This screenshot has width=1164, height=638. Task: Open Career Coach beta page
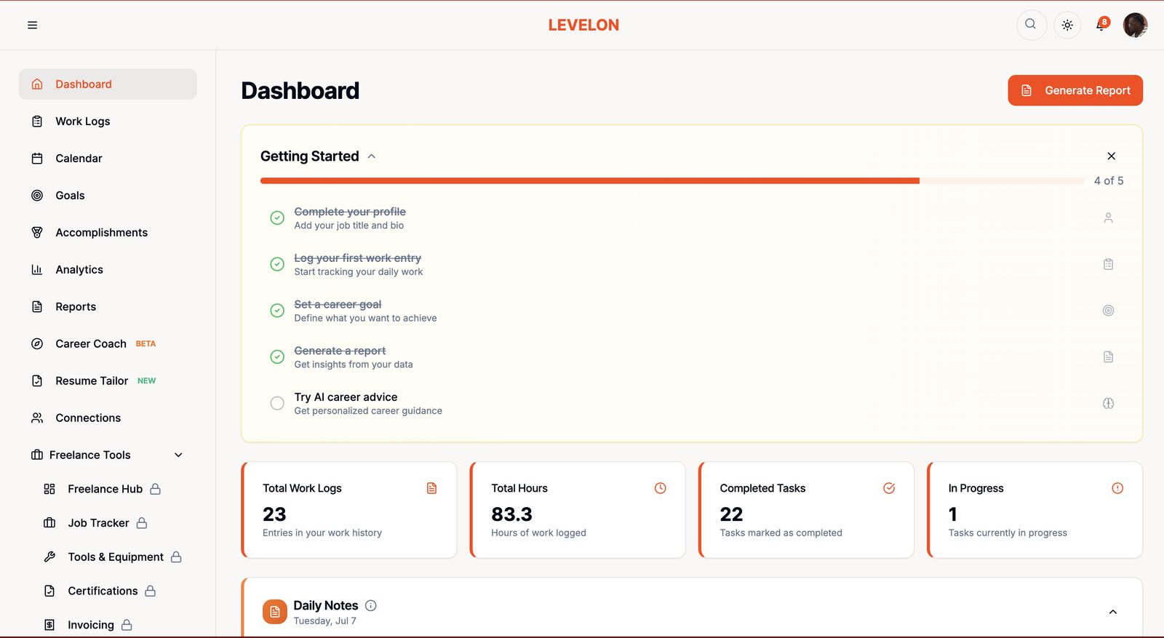coord(108,344)
